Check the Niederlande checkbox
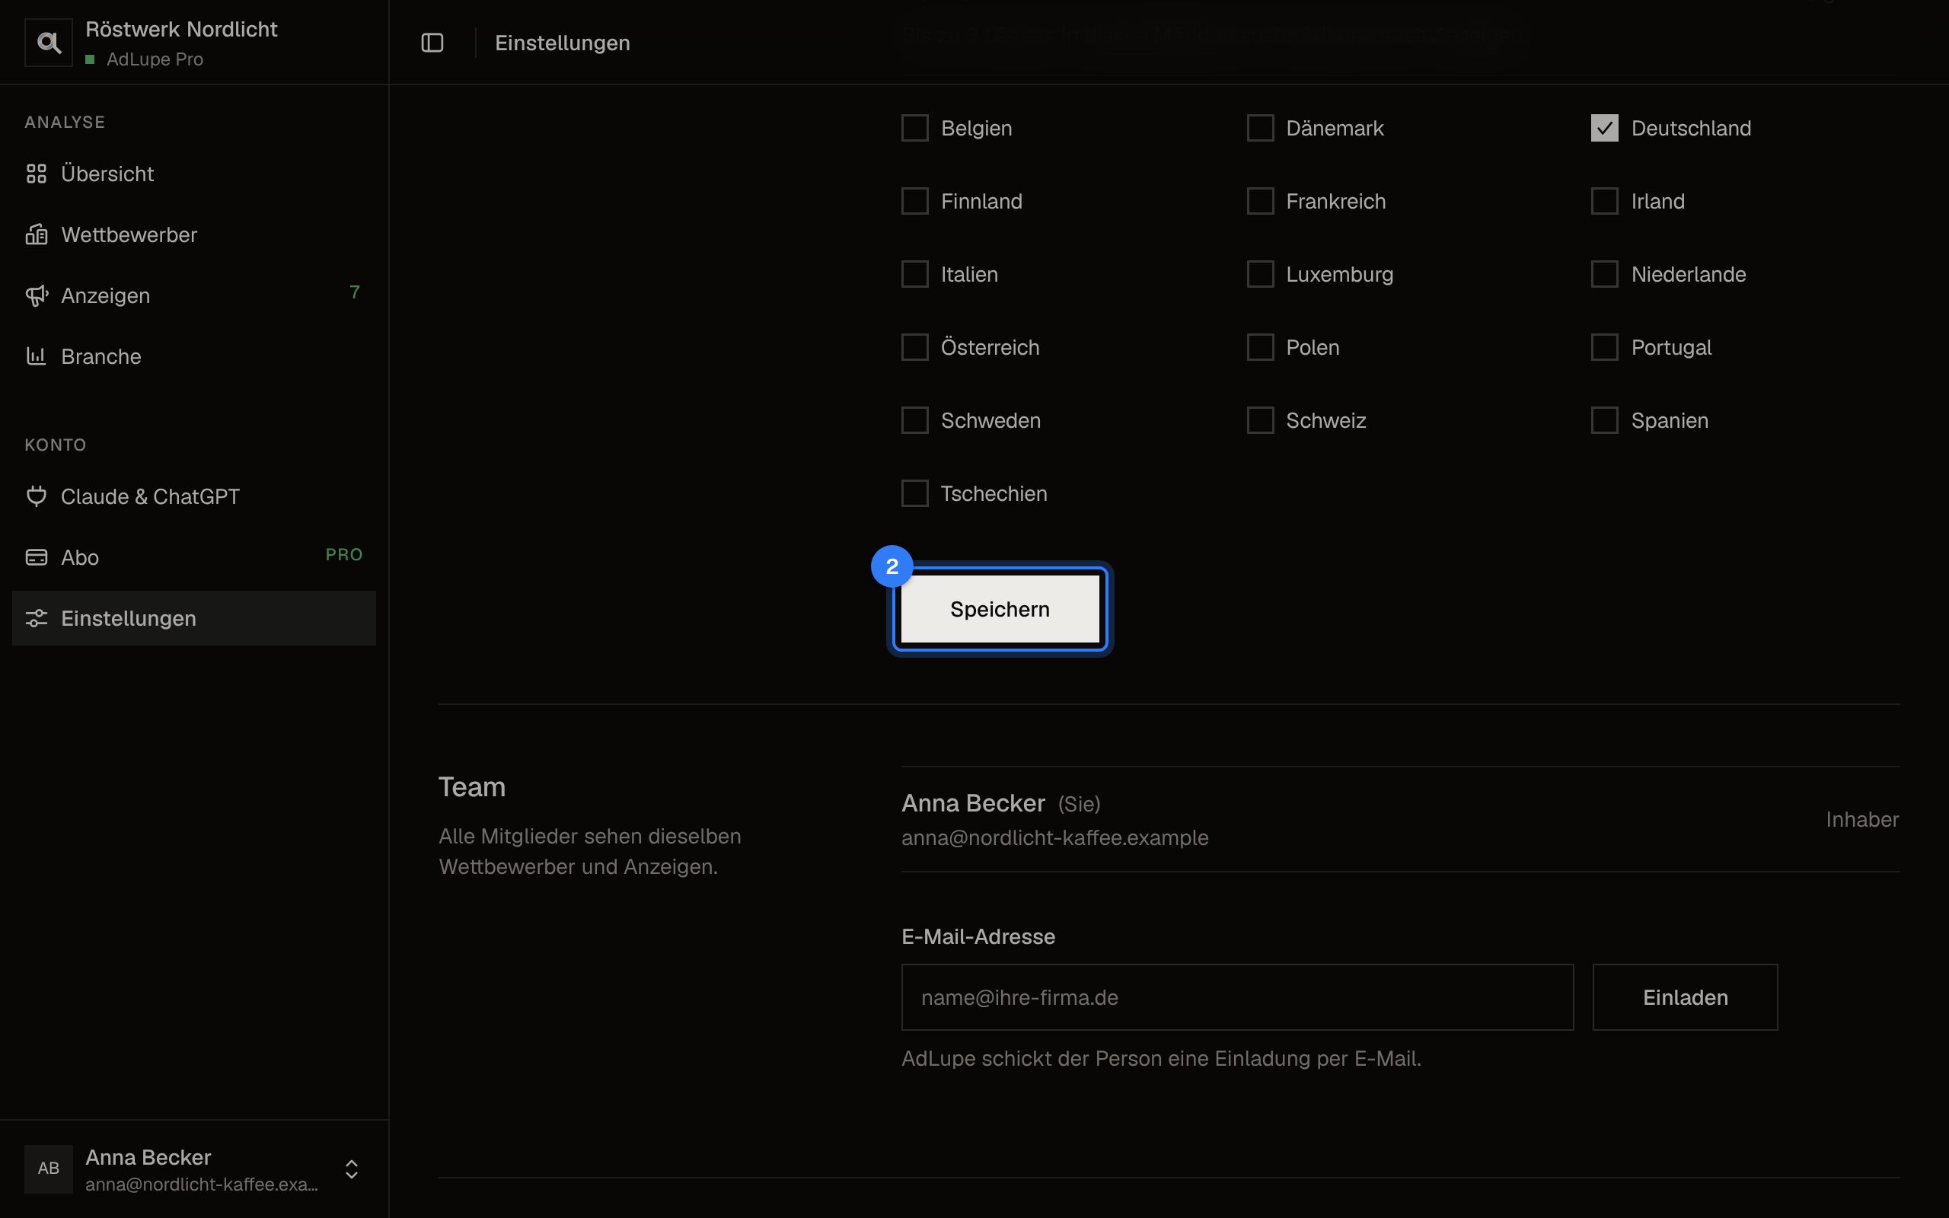Viewport: 1949px width, 1218px height. (x=1604, y=274)
